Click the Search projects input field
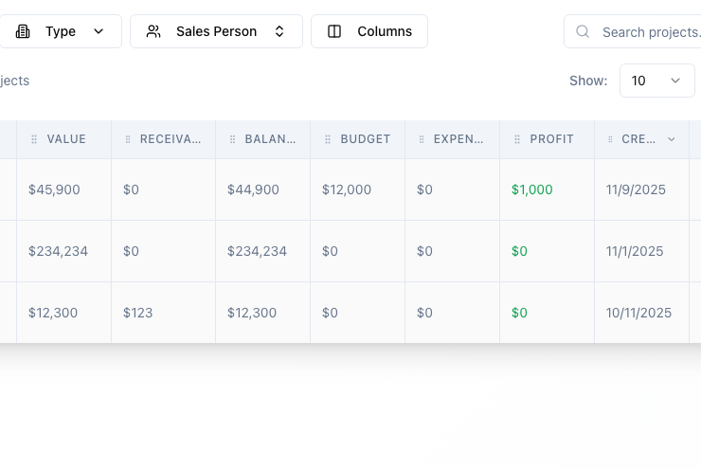 coord(633,31)
